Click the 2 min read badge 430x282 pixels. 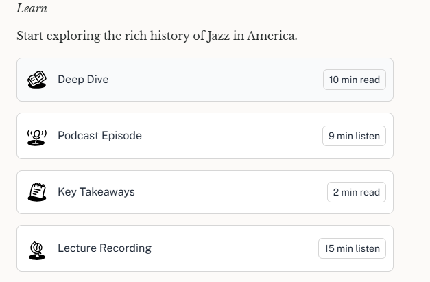pos(357,192)
